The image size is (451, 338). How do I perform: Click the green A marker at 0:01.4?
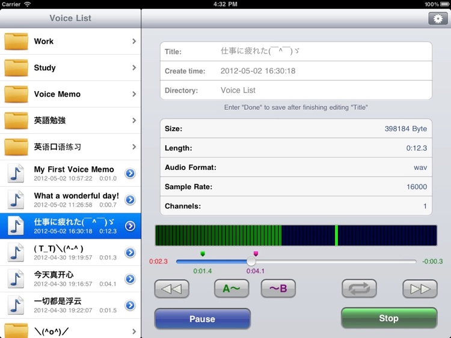coord(203,254)
